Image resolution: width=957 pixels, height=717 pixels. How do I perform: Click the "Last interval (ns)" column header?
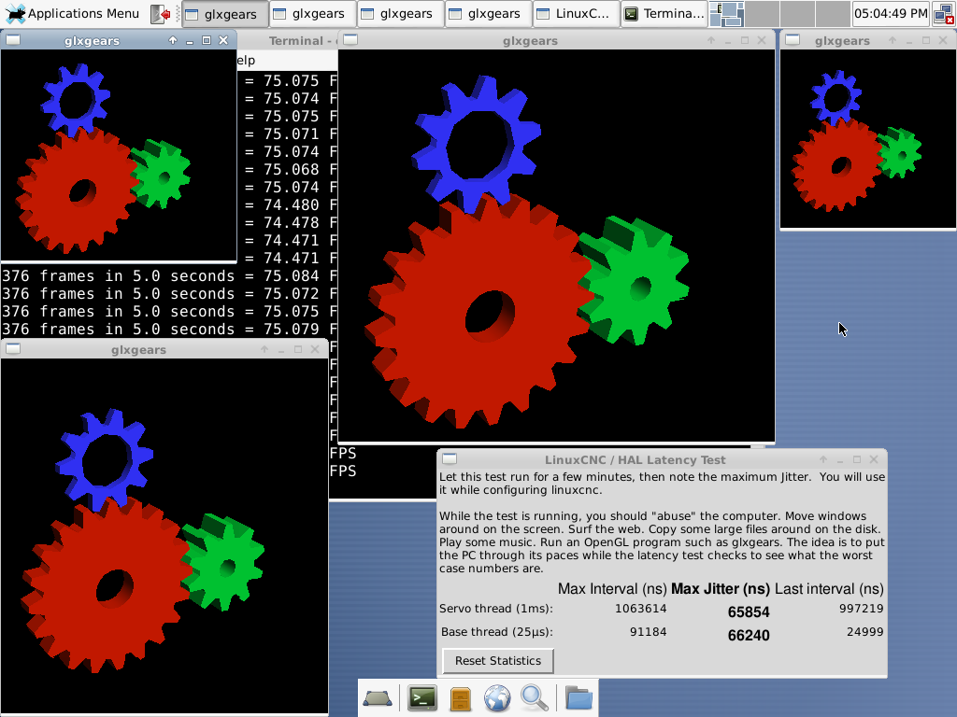coord(829,589)
